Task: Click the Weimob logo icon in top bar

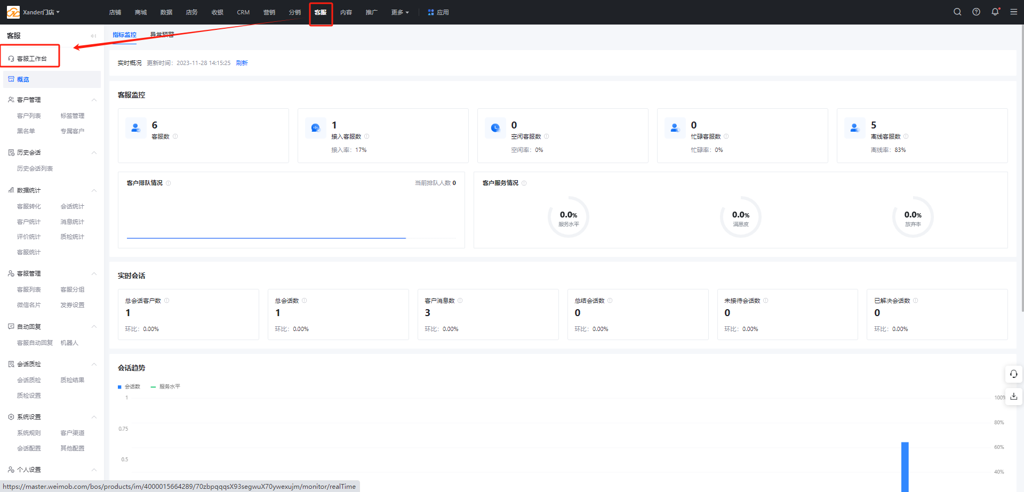Action: [x=13, y=12]
